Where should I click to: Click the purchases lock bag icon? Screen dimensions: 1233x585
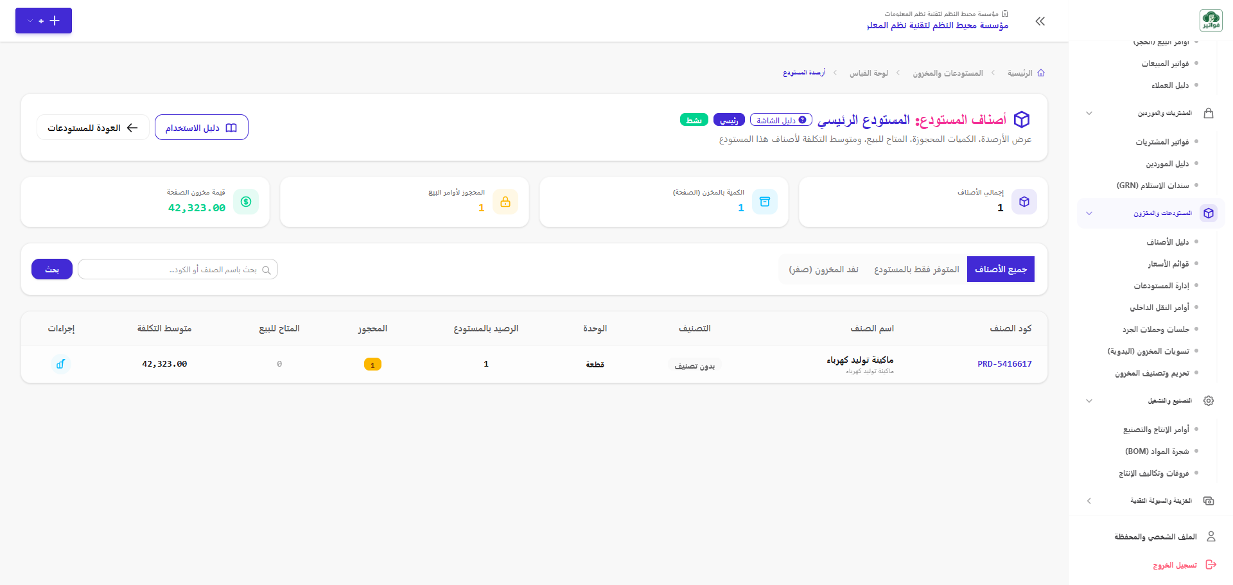pyautogui.click(x=1209, y=113)
